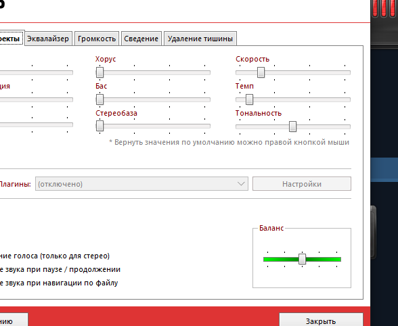
Task: Click the Хорус slider handle
Action: pos(99,72)
